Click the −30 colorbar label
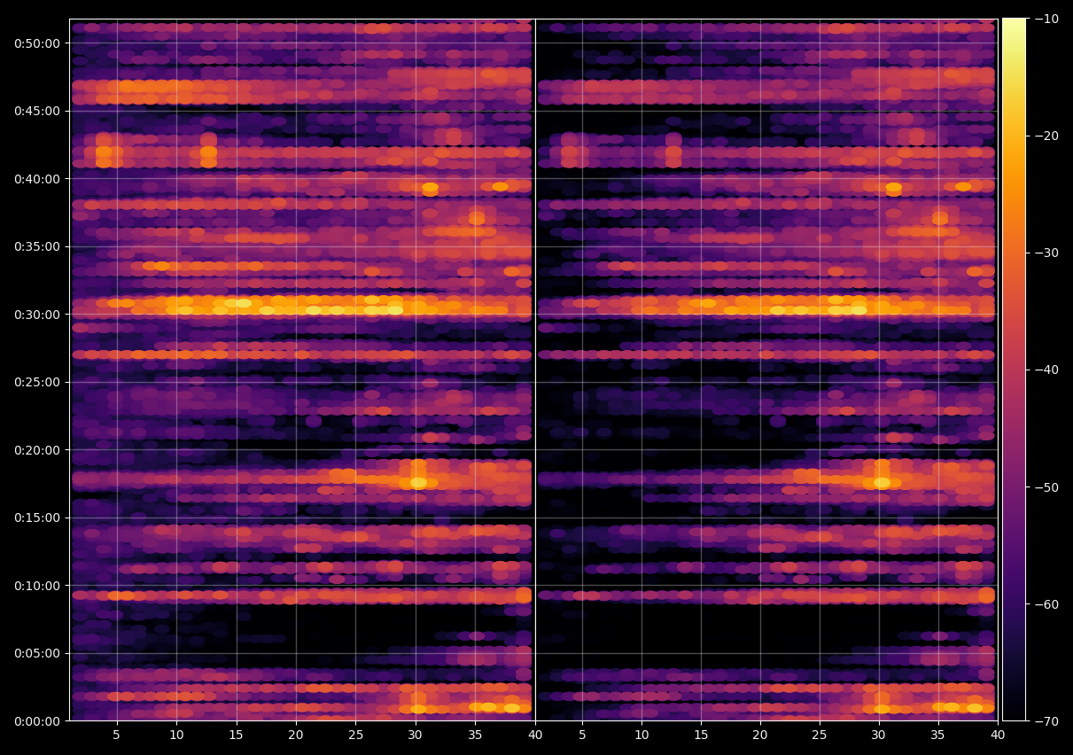 tap(1046, 253)
